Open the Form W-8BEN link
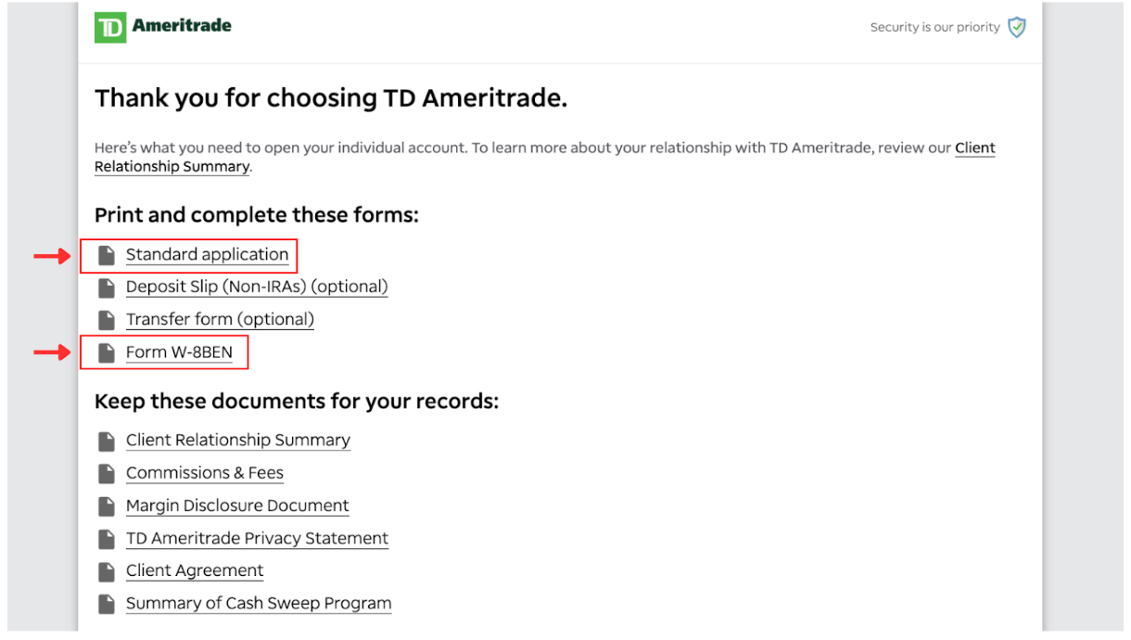This screenshot has height=640, width=1131. [179, 352]
